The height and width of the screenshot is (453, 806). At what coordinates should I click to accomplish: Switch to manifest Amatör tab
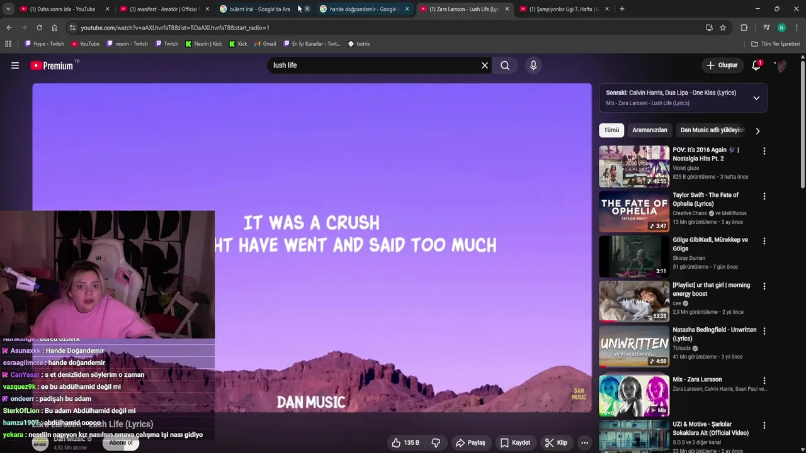[x=163, y=9]
